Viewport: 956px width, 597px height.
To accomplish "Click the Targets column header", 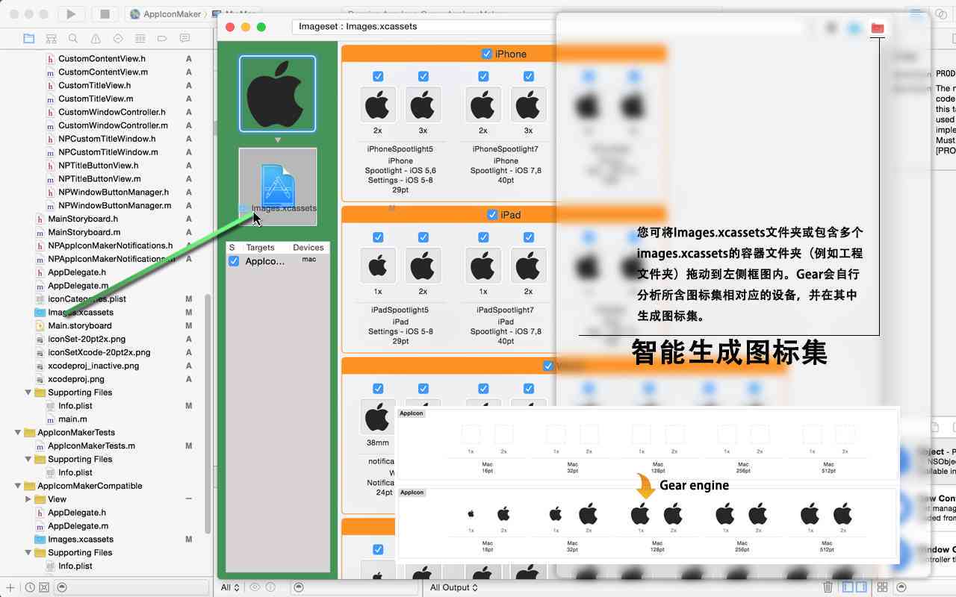I will [x=261, y=247].
